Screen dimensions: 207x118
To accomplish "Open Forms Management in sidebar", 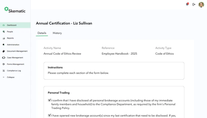I will click(15, 64).
